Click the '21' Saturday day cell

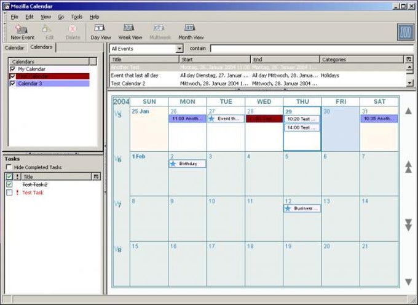click(379, 264)
